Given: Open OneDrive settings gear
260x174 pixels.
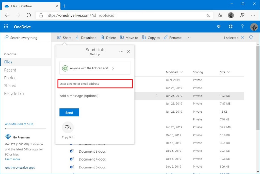Looking at the screenshot, I should [231, 27].
